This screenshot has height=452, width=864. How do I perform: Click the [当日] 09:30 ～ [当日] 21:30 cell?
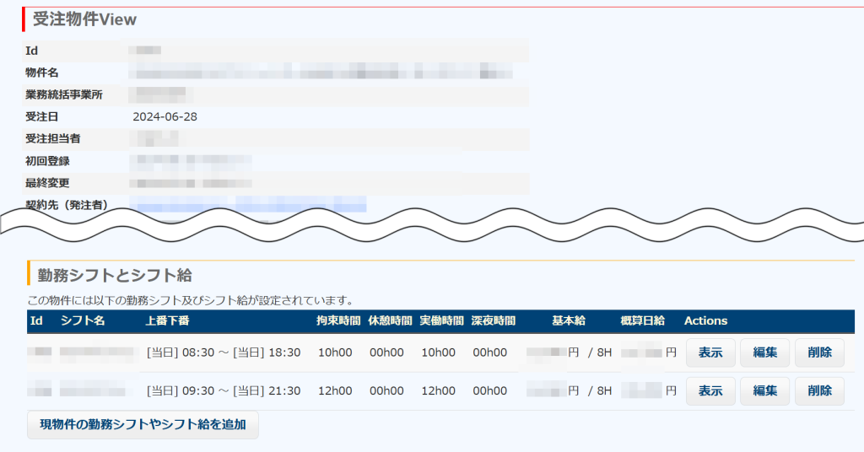(224, 391)
